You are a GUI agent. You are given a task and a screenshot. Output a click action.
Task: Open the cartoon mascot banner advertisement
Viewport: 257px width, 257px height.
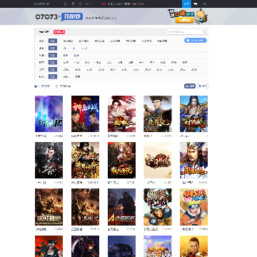(188, 16)
